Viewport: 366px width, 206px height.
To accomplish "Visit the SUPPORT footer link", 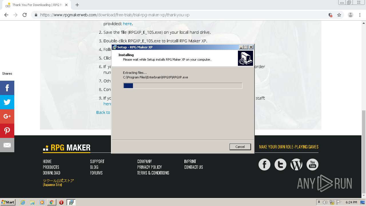I will click(x=97, y=161).
